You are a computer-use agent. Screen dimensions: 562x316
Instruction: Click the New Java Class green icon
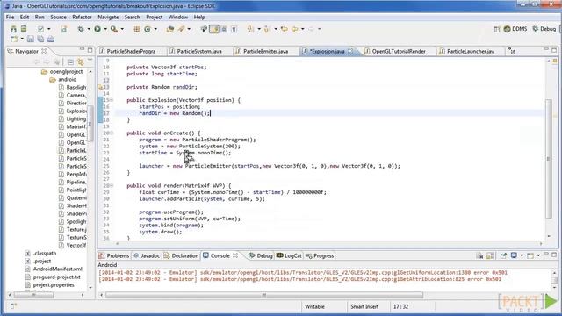pyautogui.click(x=148, y=29)
